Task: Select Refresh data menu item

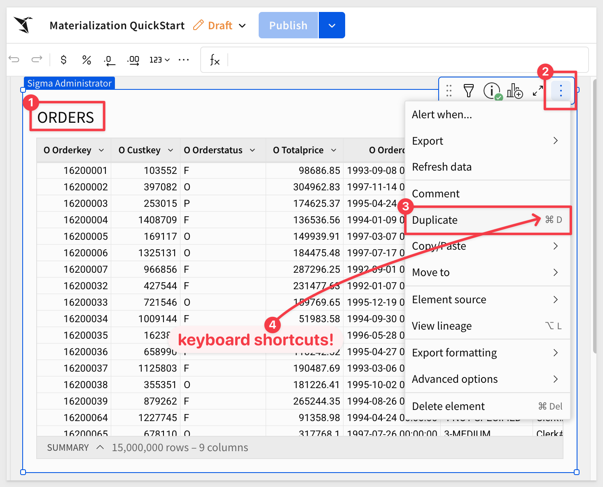Action: [488, 167]
